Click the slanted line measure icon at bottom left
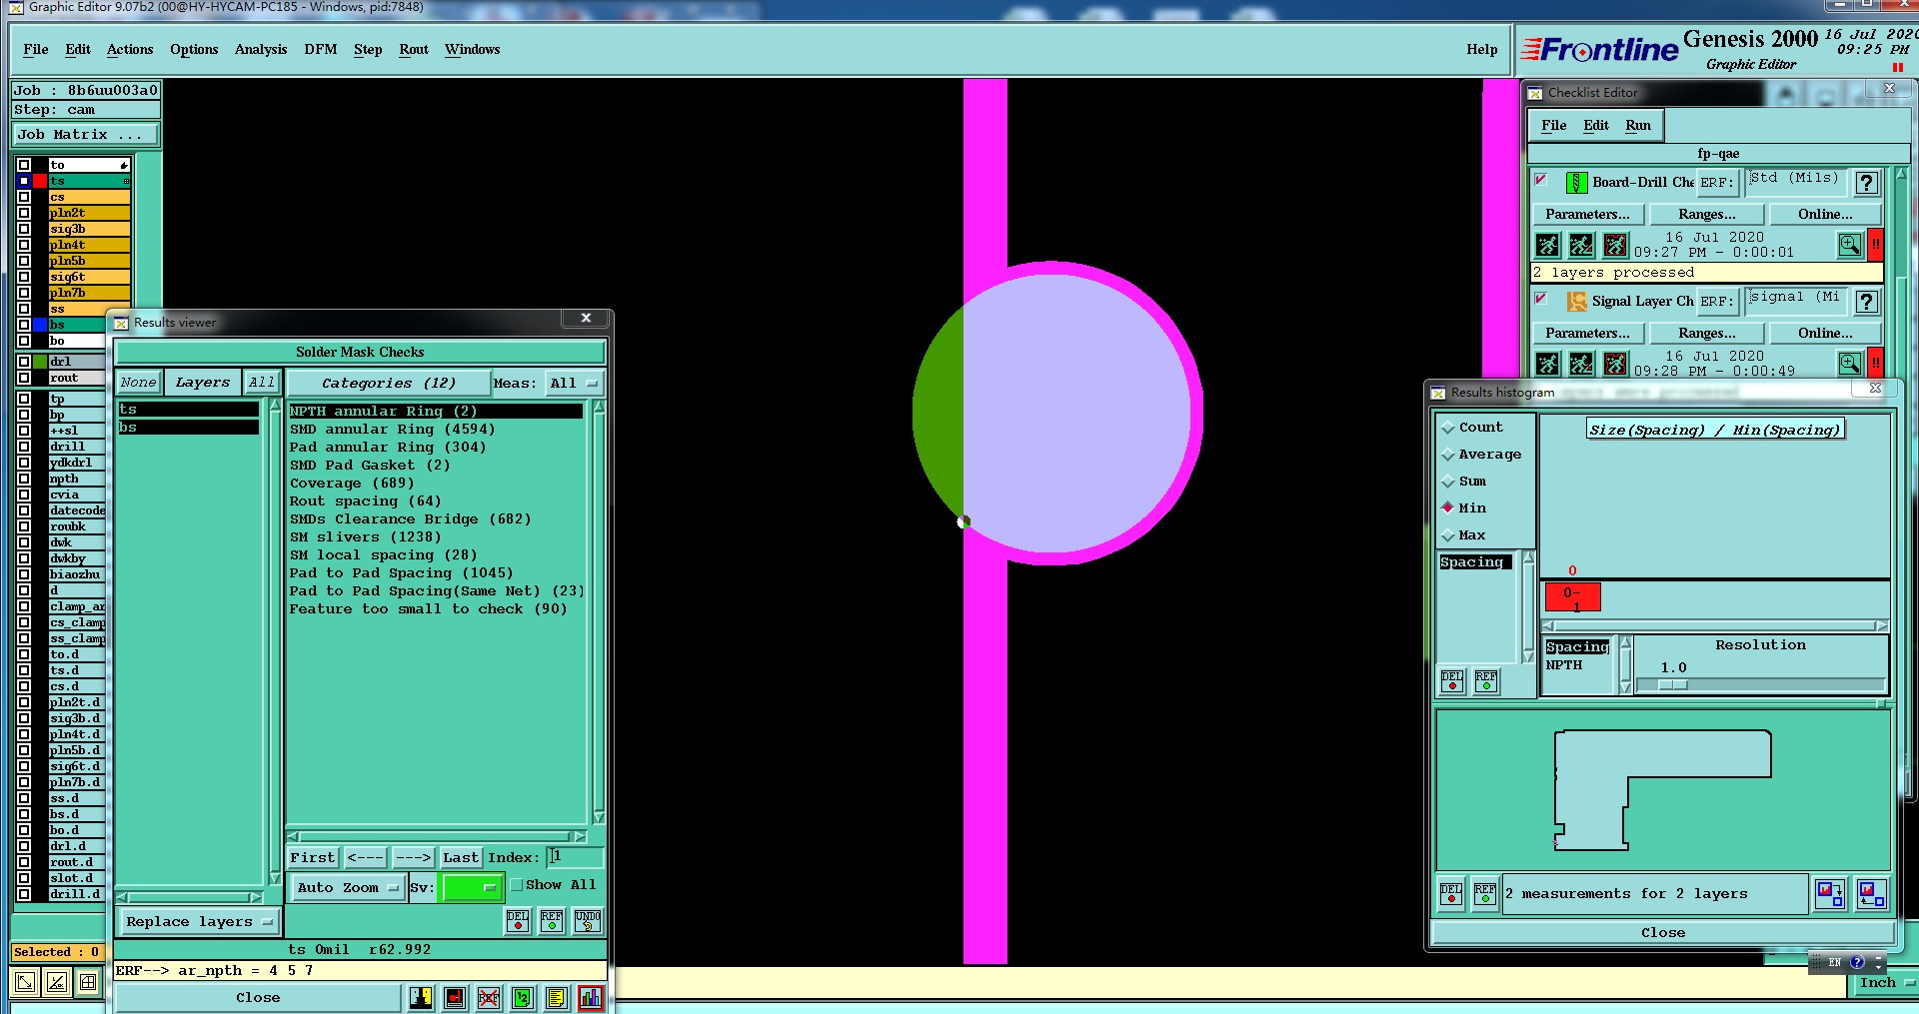Viewport: 1919px width, 1014px height. (x=57, y=982)
